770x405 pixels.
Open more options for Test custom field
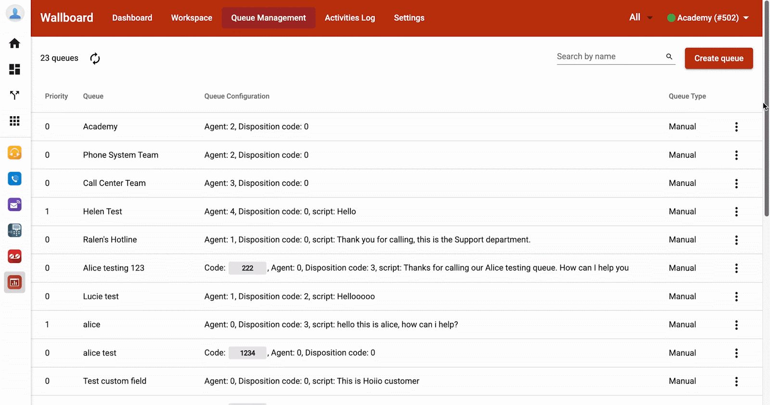(736, 381)
